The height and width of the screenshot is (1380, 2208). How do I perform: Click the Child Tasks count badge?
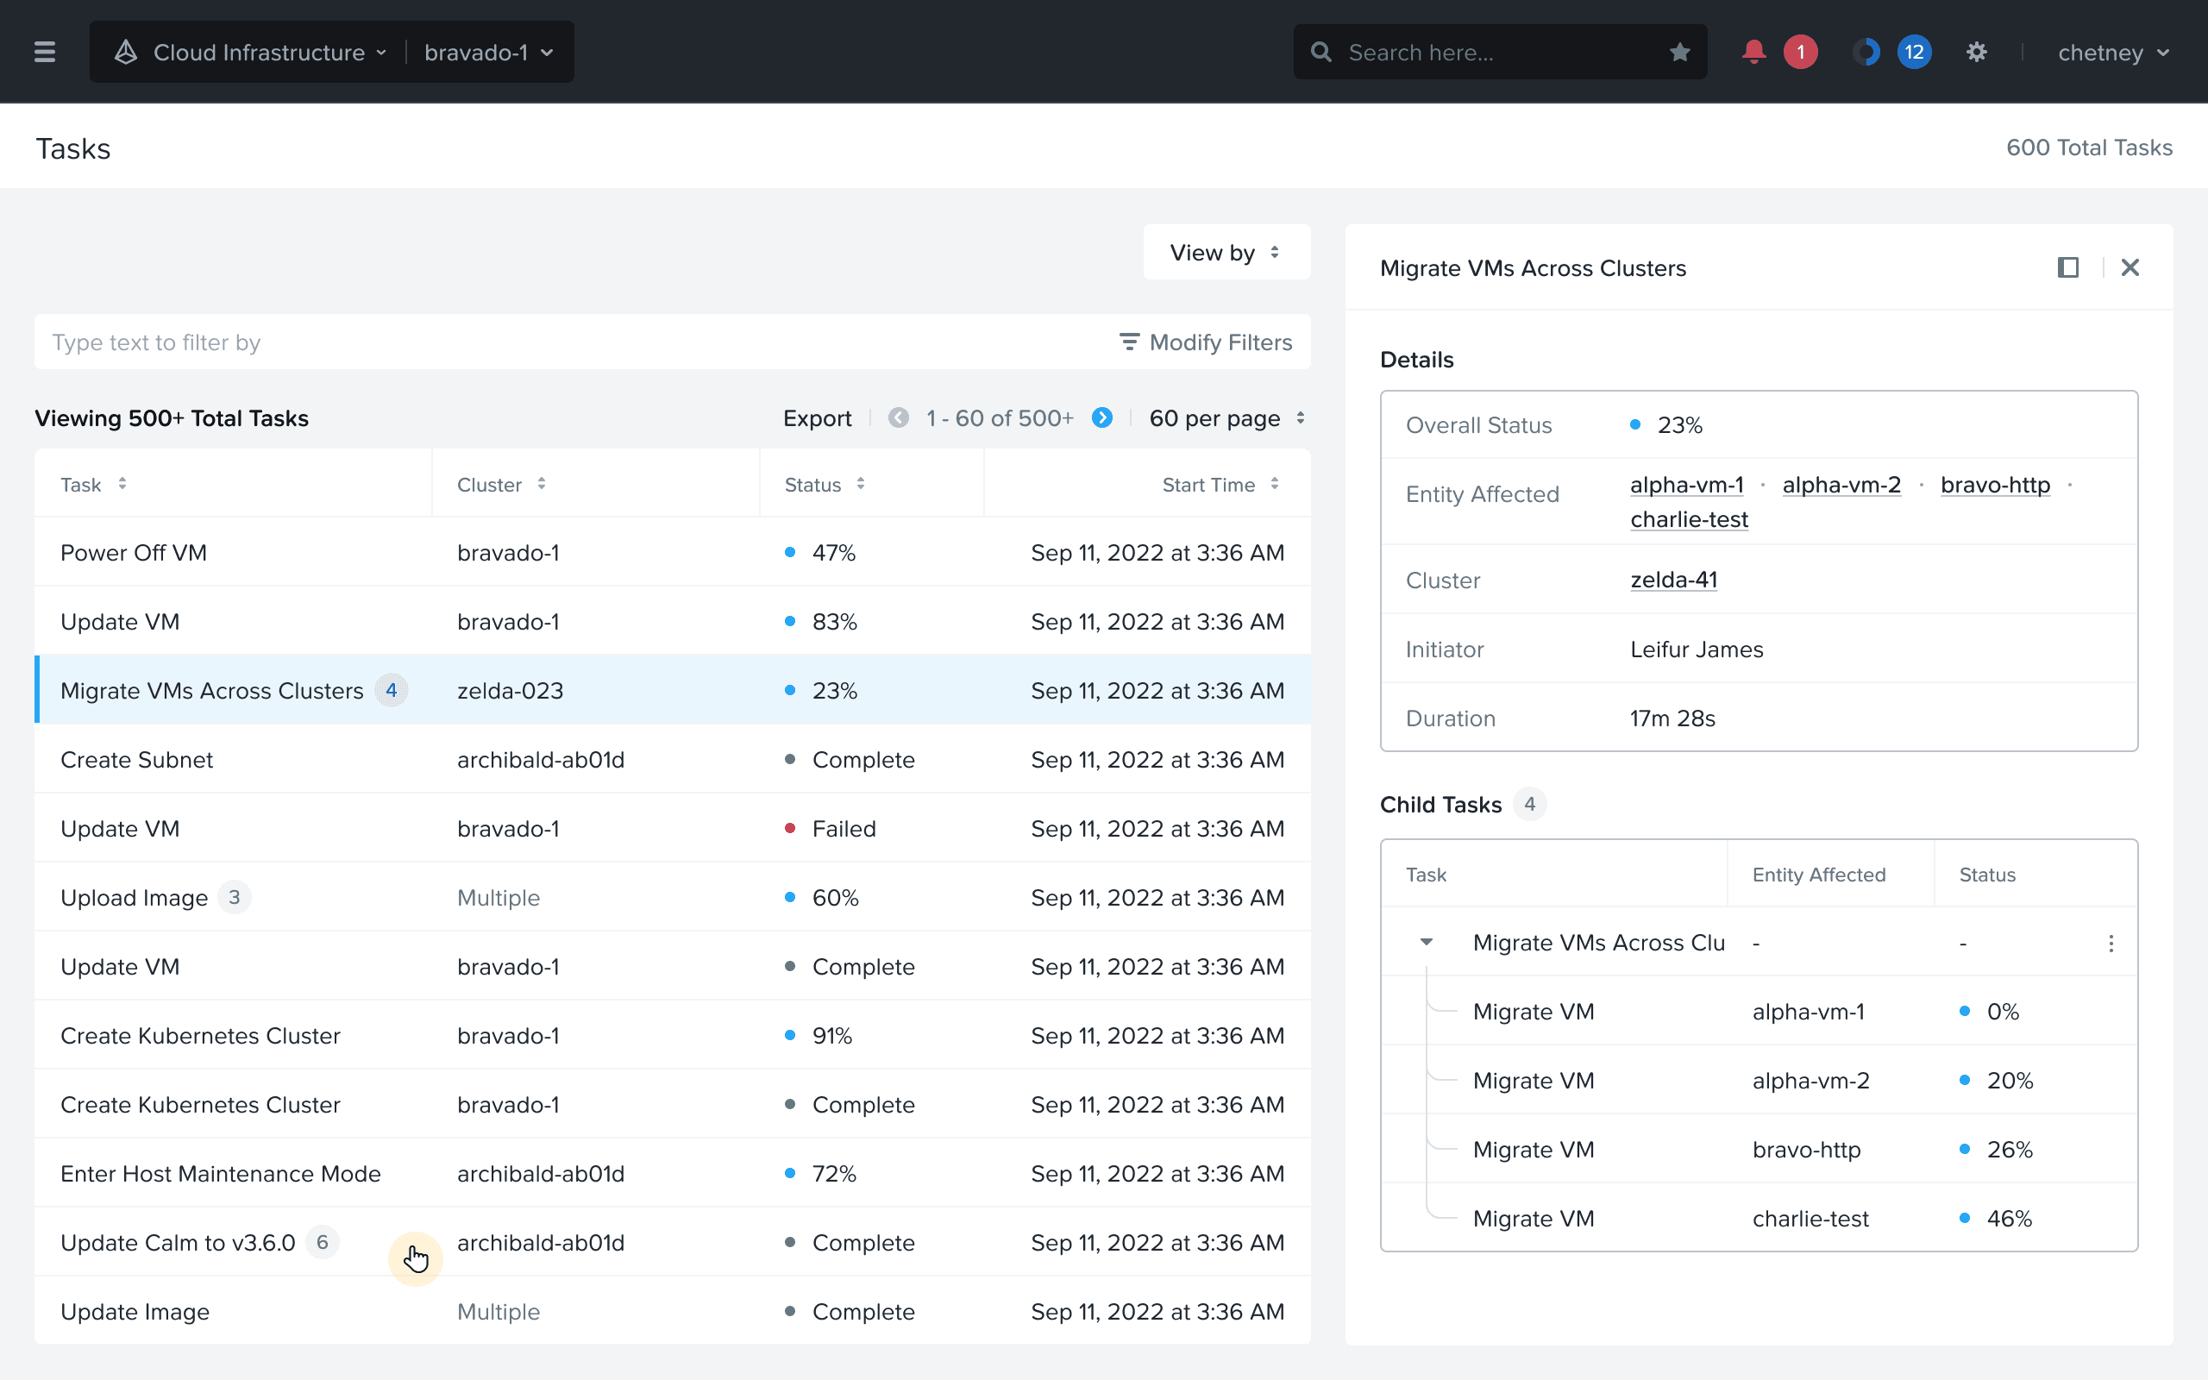[1530, 804]
